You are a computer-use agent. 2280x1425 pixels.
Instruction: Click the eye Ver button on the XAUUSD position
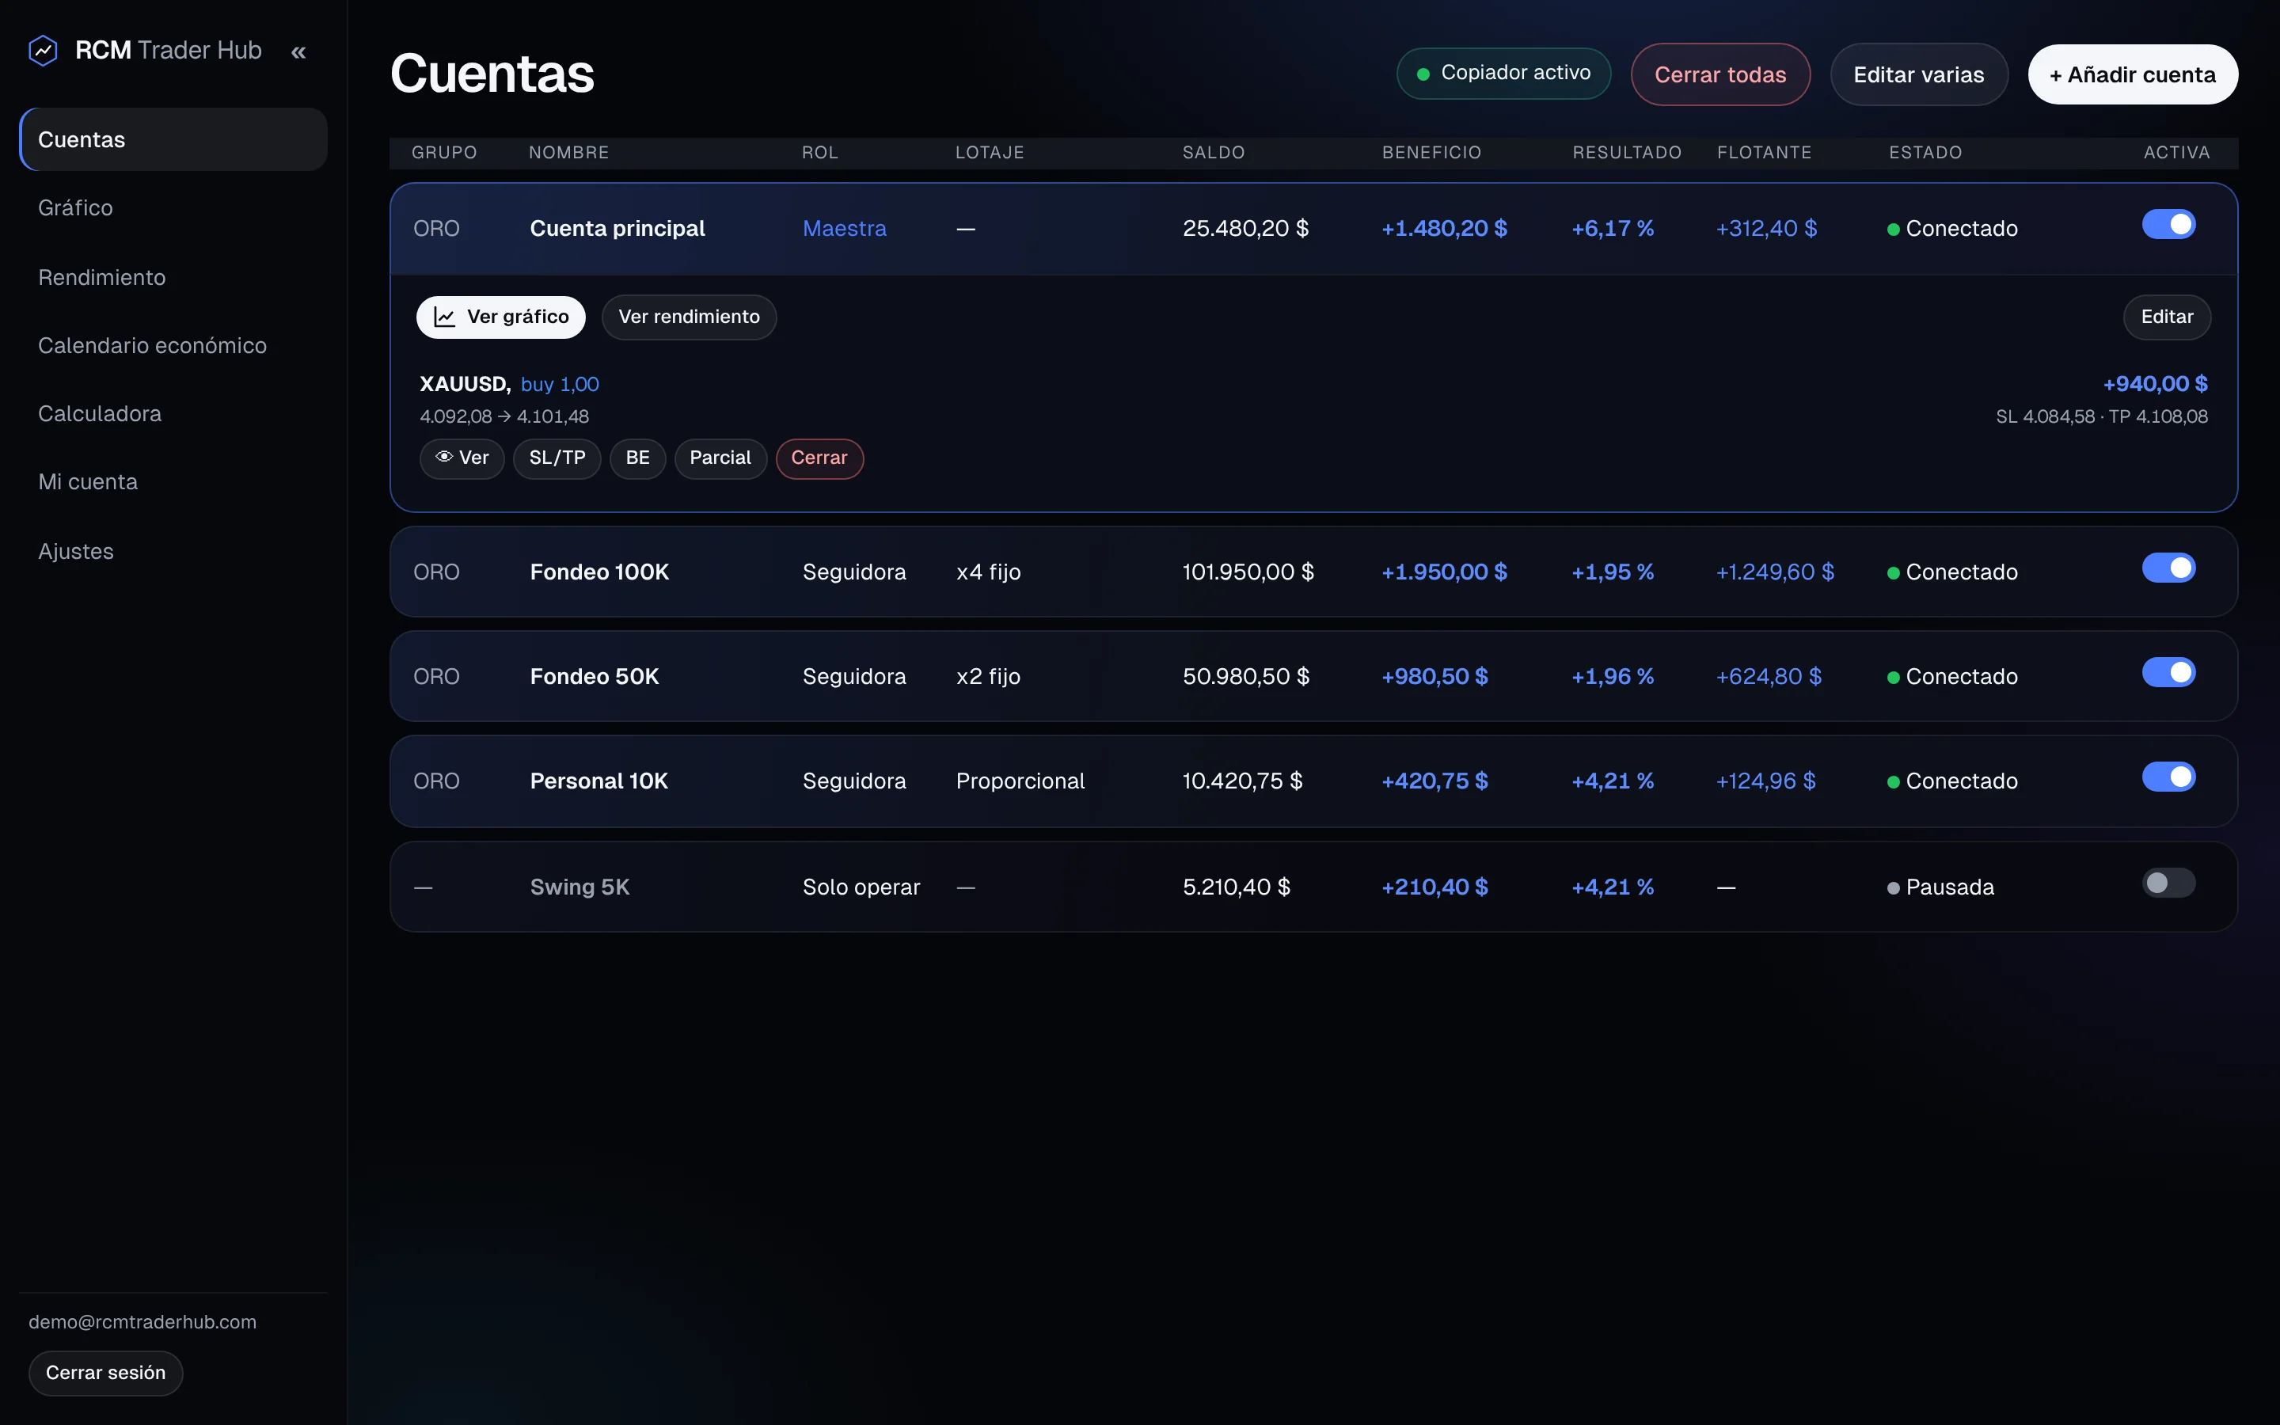(462, 458)
